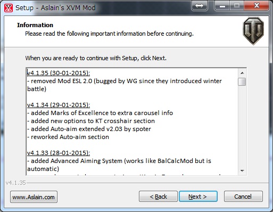Viewport: 273px width, 212px height.
Task: Click the v4.1.34 (29-01-2015) changelog heading
Action: point(59,105)
